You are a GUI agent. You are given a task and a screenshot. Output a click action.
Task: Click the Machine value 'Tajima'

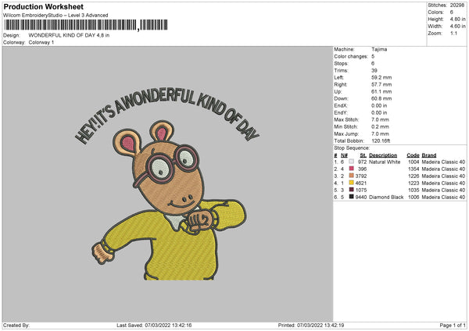pyautogui.click(x=379, y=49)
